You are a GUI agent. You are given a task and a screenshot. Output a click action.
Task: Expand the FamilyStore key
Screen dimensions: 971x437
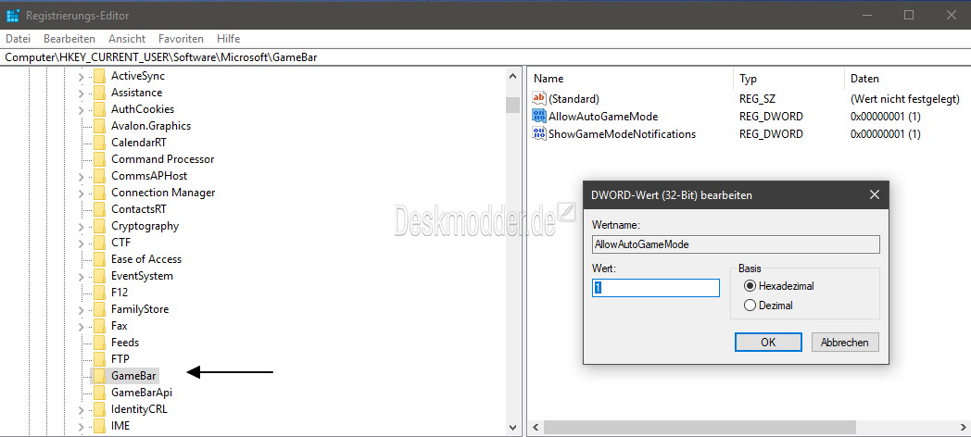coord(82,309)
